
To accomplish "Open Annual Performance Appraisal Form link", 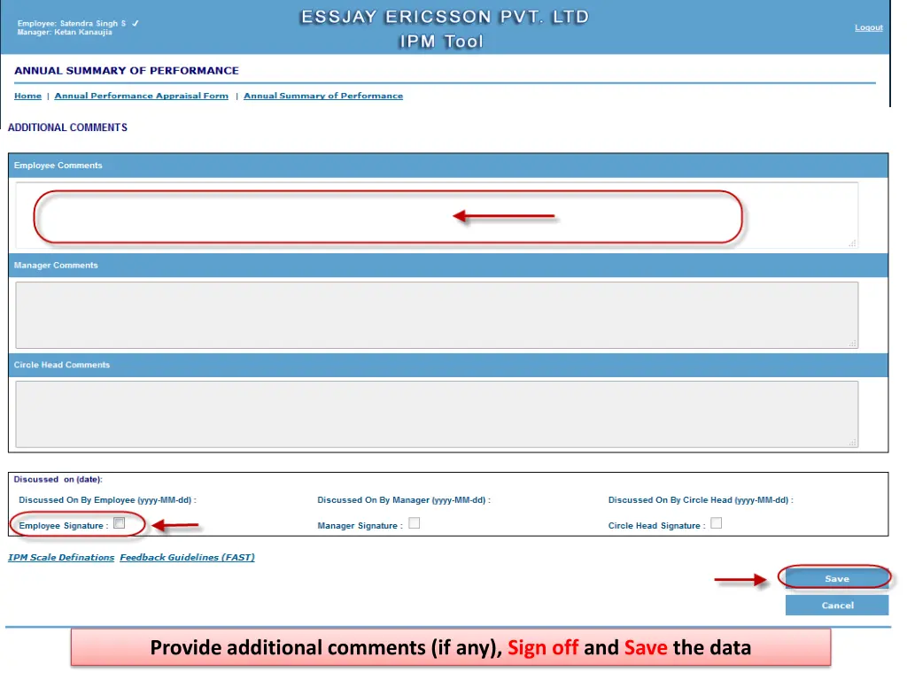I will 141,96.
